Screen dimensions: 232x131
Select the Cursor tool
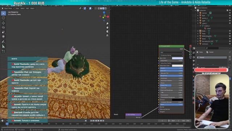coord(3,18)
